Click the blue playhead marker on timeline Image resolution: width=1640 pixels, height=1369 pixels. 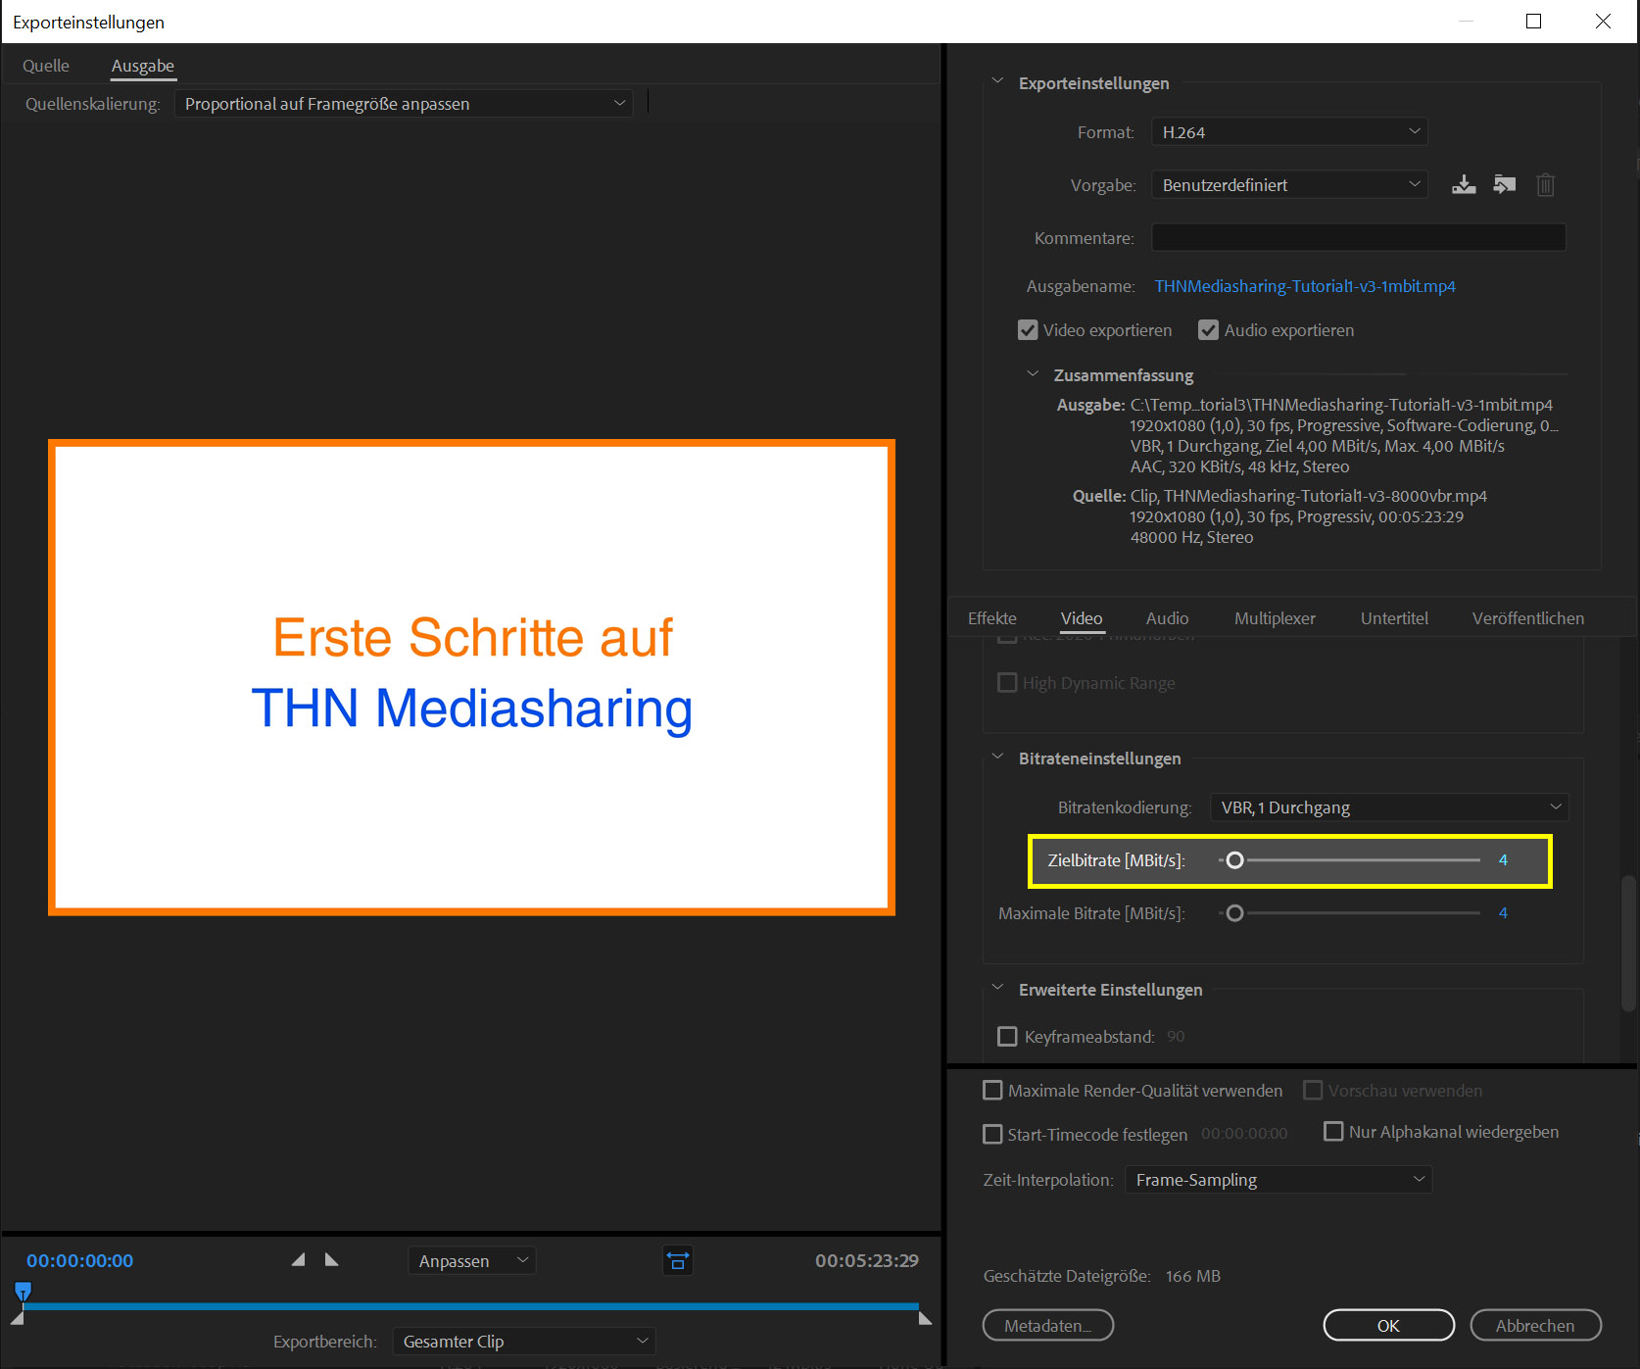(24, 1291)
